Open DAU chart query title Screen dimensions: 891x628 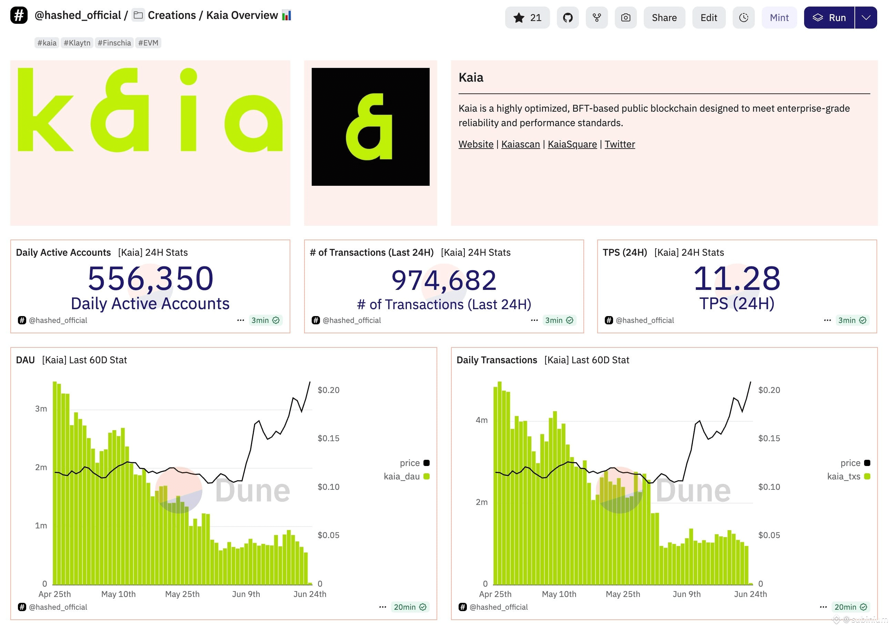pyautogui.click(x=25, y=360)
